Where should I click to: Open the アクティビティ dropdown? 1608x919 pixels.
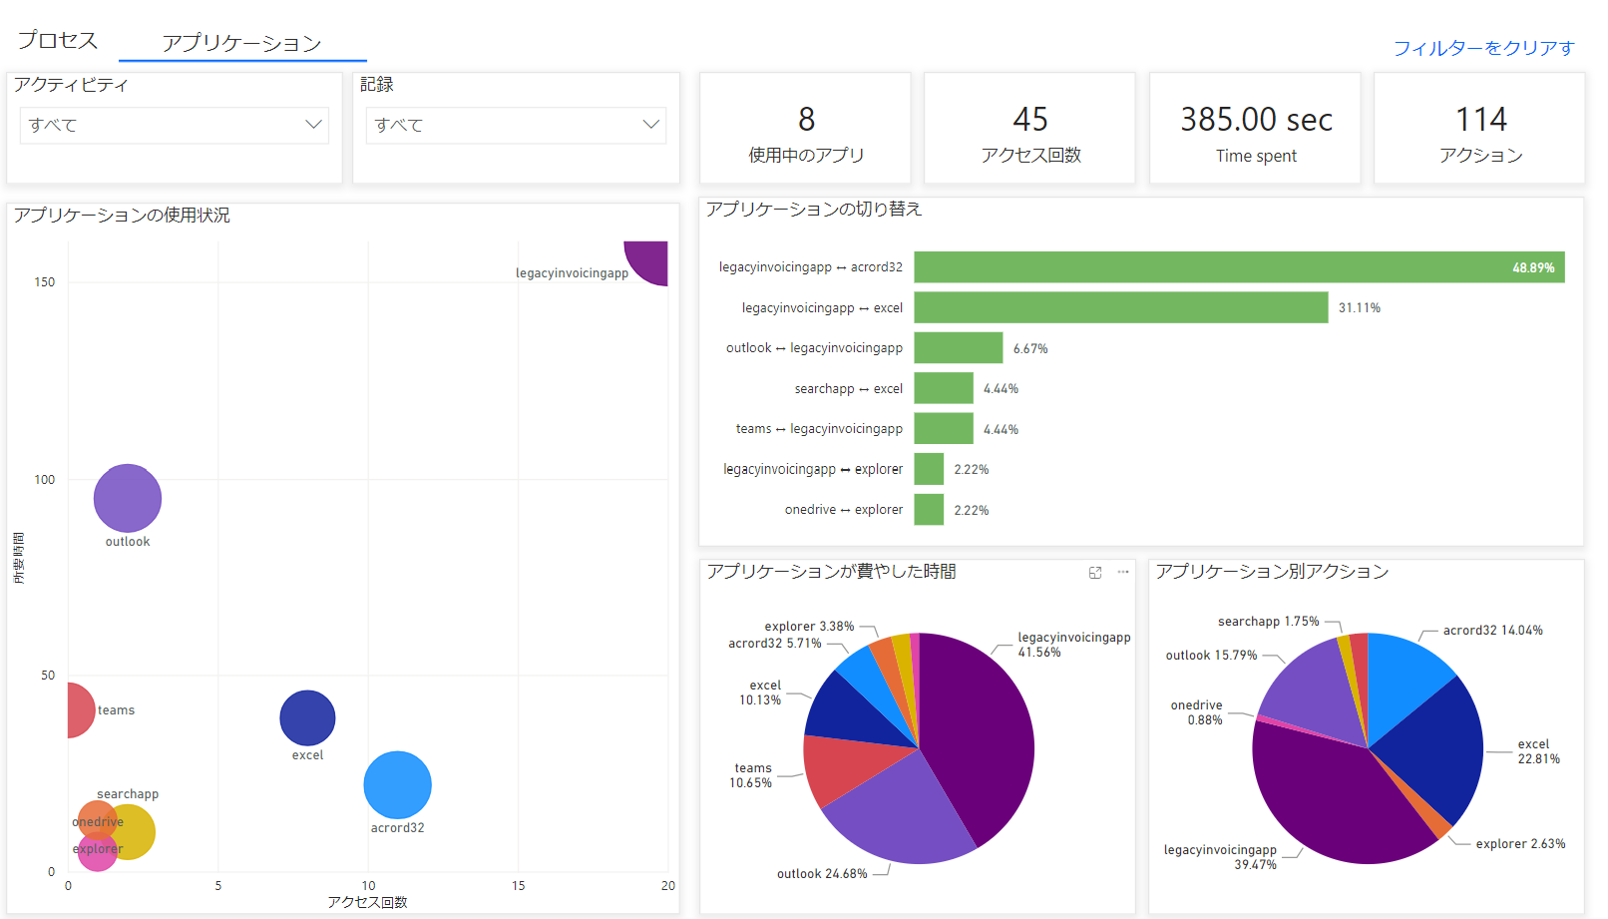pyautogui.click(x=175, y=125)
